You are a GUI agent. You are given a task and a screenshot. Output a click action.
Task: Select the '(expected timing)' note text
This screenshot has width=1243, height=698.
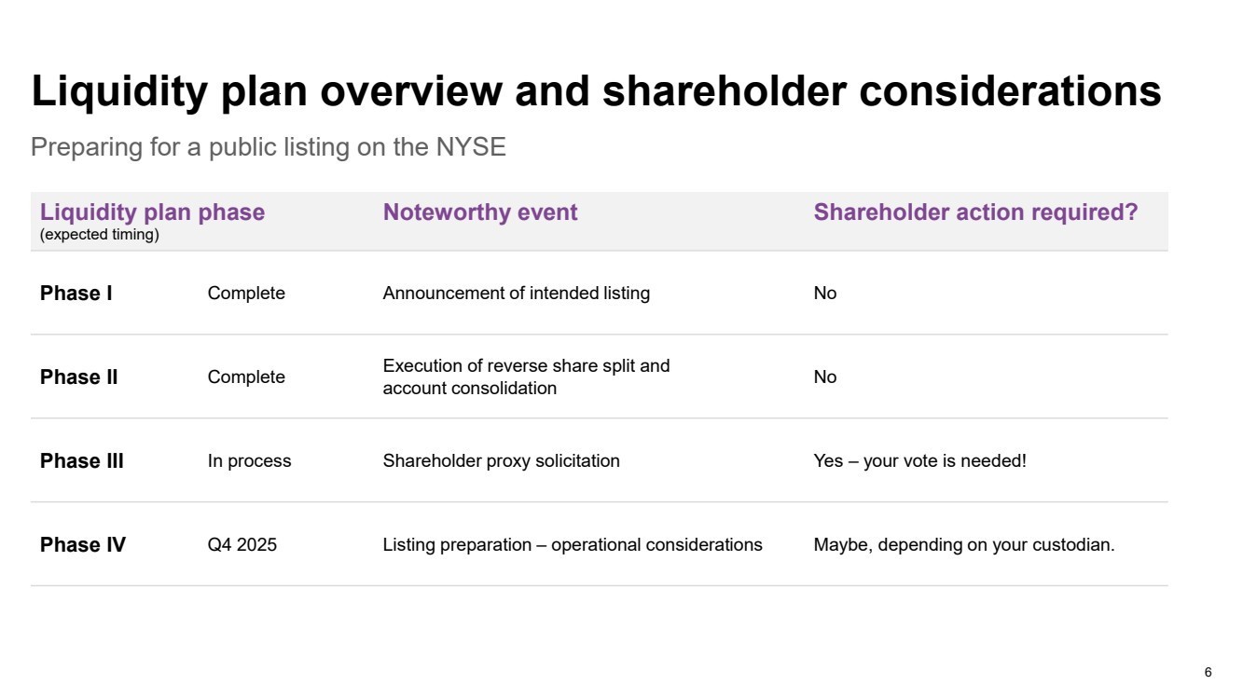coord(100,235)
